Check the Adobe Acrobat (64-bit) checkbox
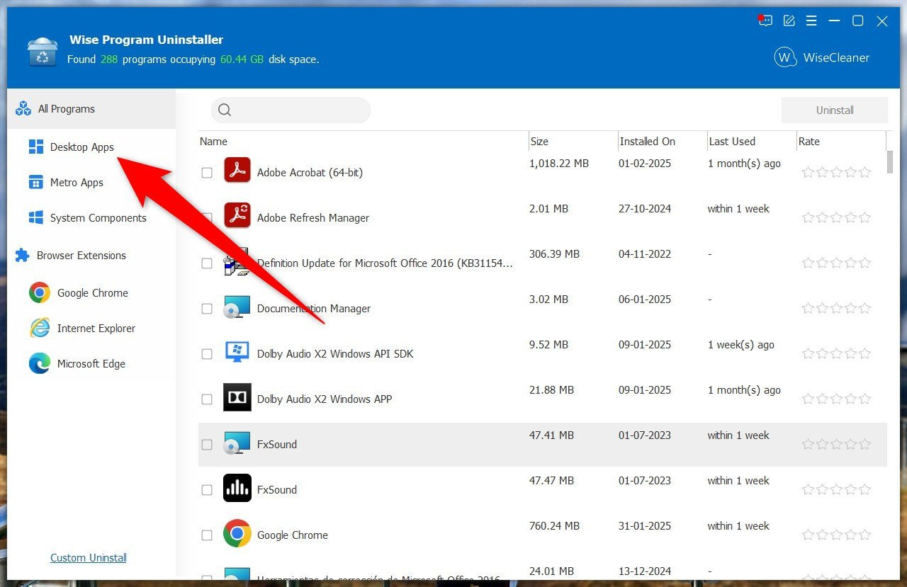 click(x=206, y=172)
